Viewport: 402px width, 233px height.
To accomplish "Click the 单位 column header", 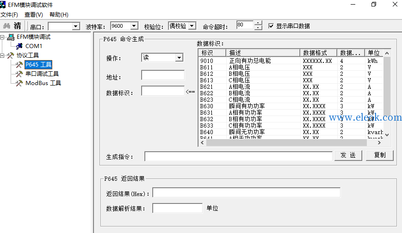I will [374, 53].
